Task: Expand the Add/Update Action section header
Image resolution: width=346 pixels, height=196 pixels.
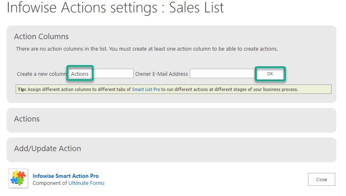Action: point(47,149)
